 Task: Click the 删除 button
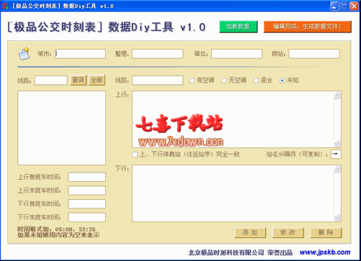(326, 232)
